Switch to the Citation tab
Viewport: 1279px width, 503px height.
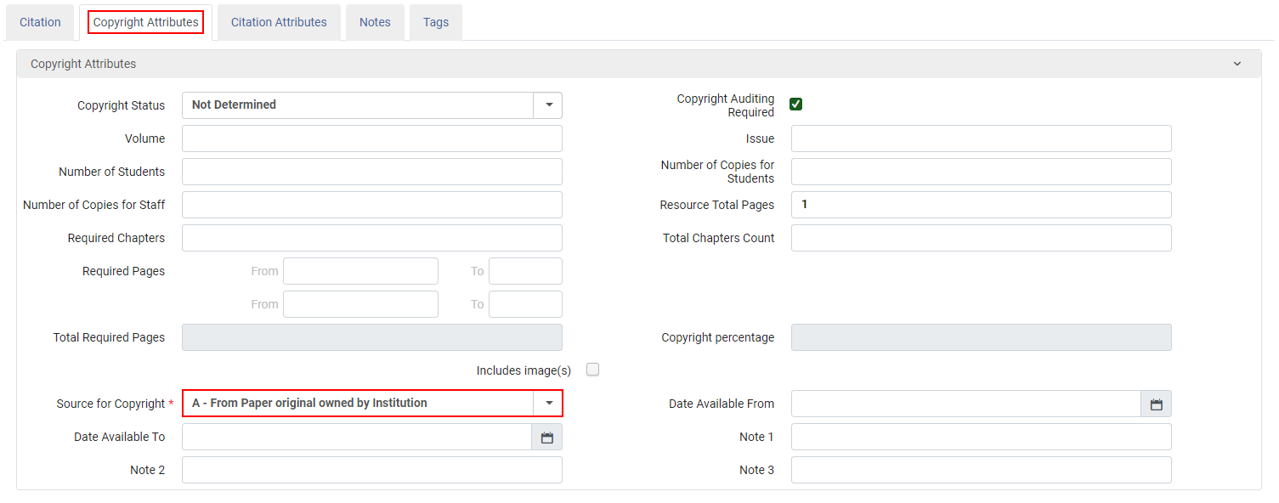(40, 22)
